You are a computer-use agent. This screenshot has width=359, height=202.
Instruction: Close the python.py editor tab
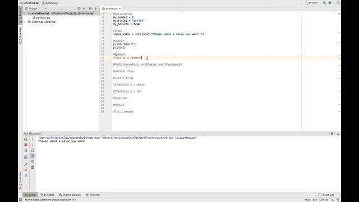coord(119,9)
